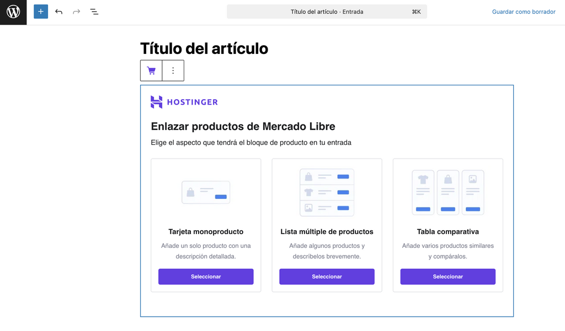This screenshot has width=565, height=331.
Task: Open the Document overview list icon
Action: [94, 12]
